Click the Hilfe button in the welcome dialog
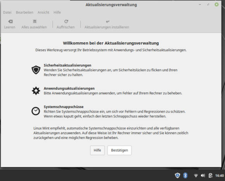 point(97,150)
